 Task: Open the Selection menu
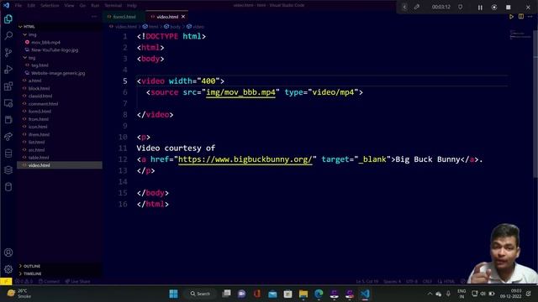click(x=50, y=6)
